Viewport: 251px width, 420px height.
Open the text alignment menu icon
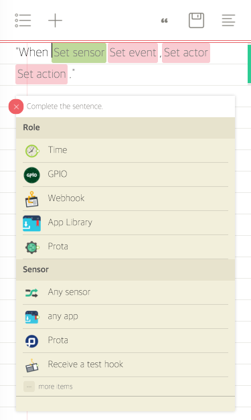point(228,20)
